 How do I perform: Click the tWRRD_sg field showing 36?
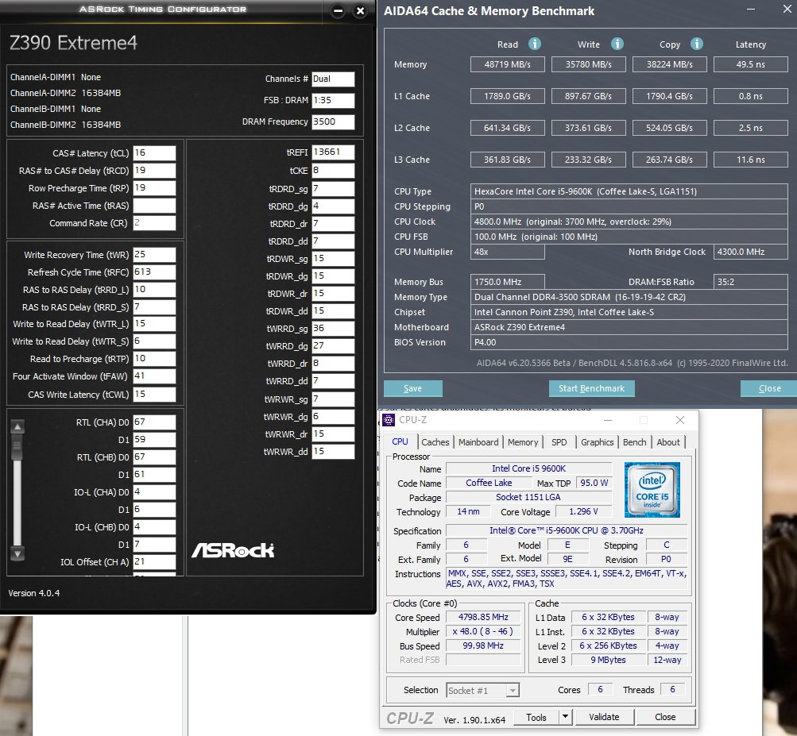(x=334, y=328)
